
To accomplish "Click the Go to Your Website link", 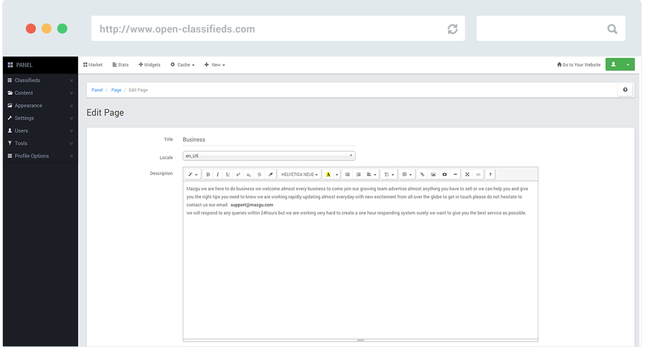I will (x=579, y=65).
